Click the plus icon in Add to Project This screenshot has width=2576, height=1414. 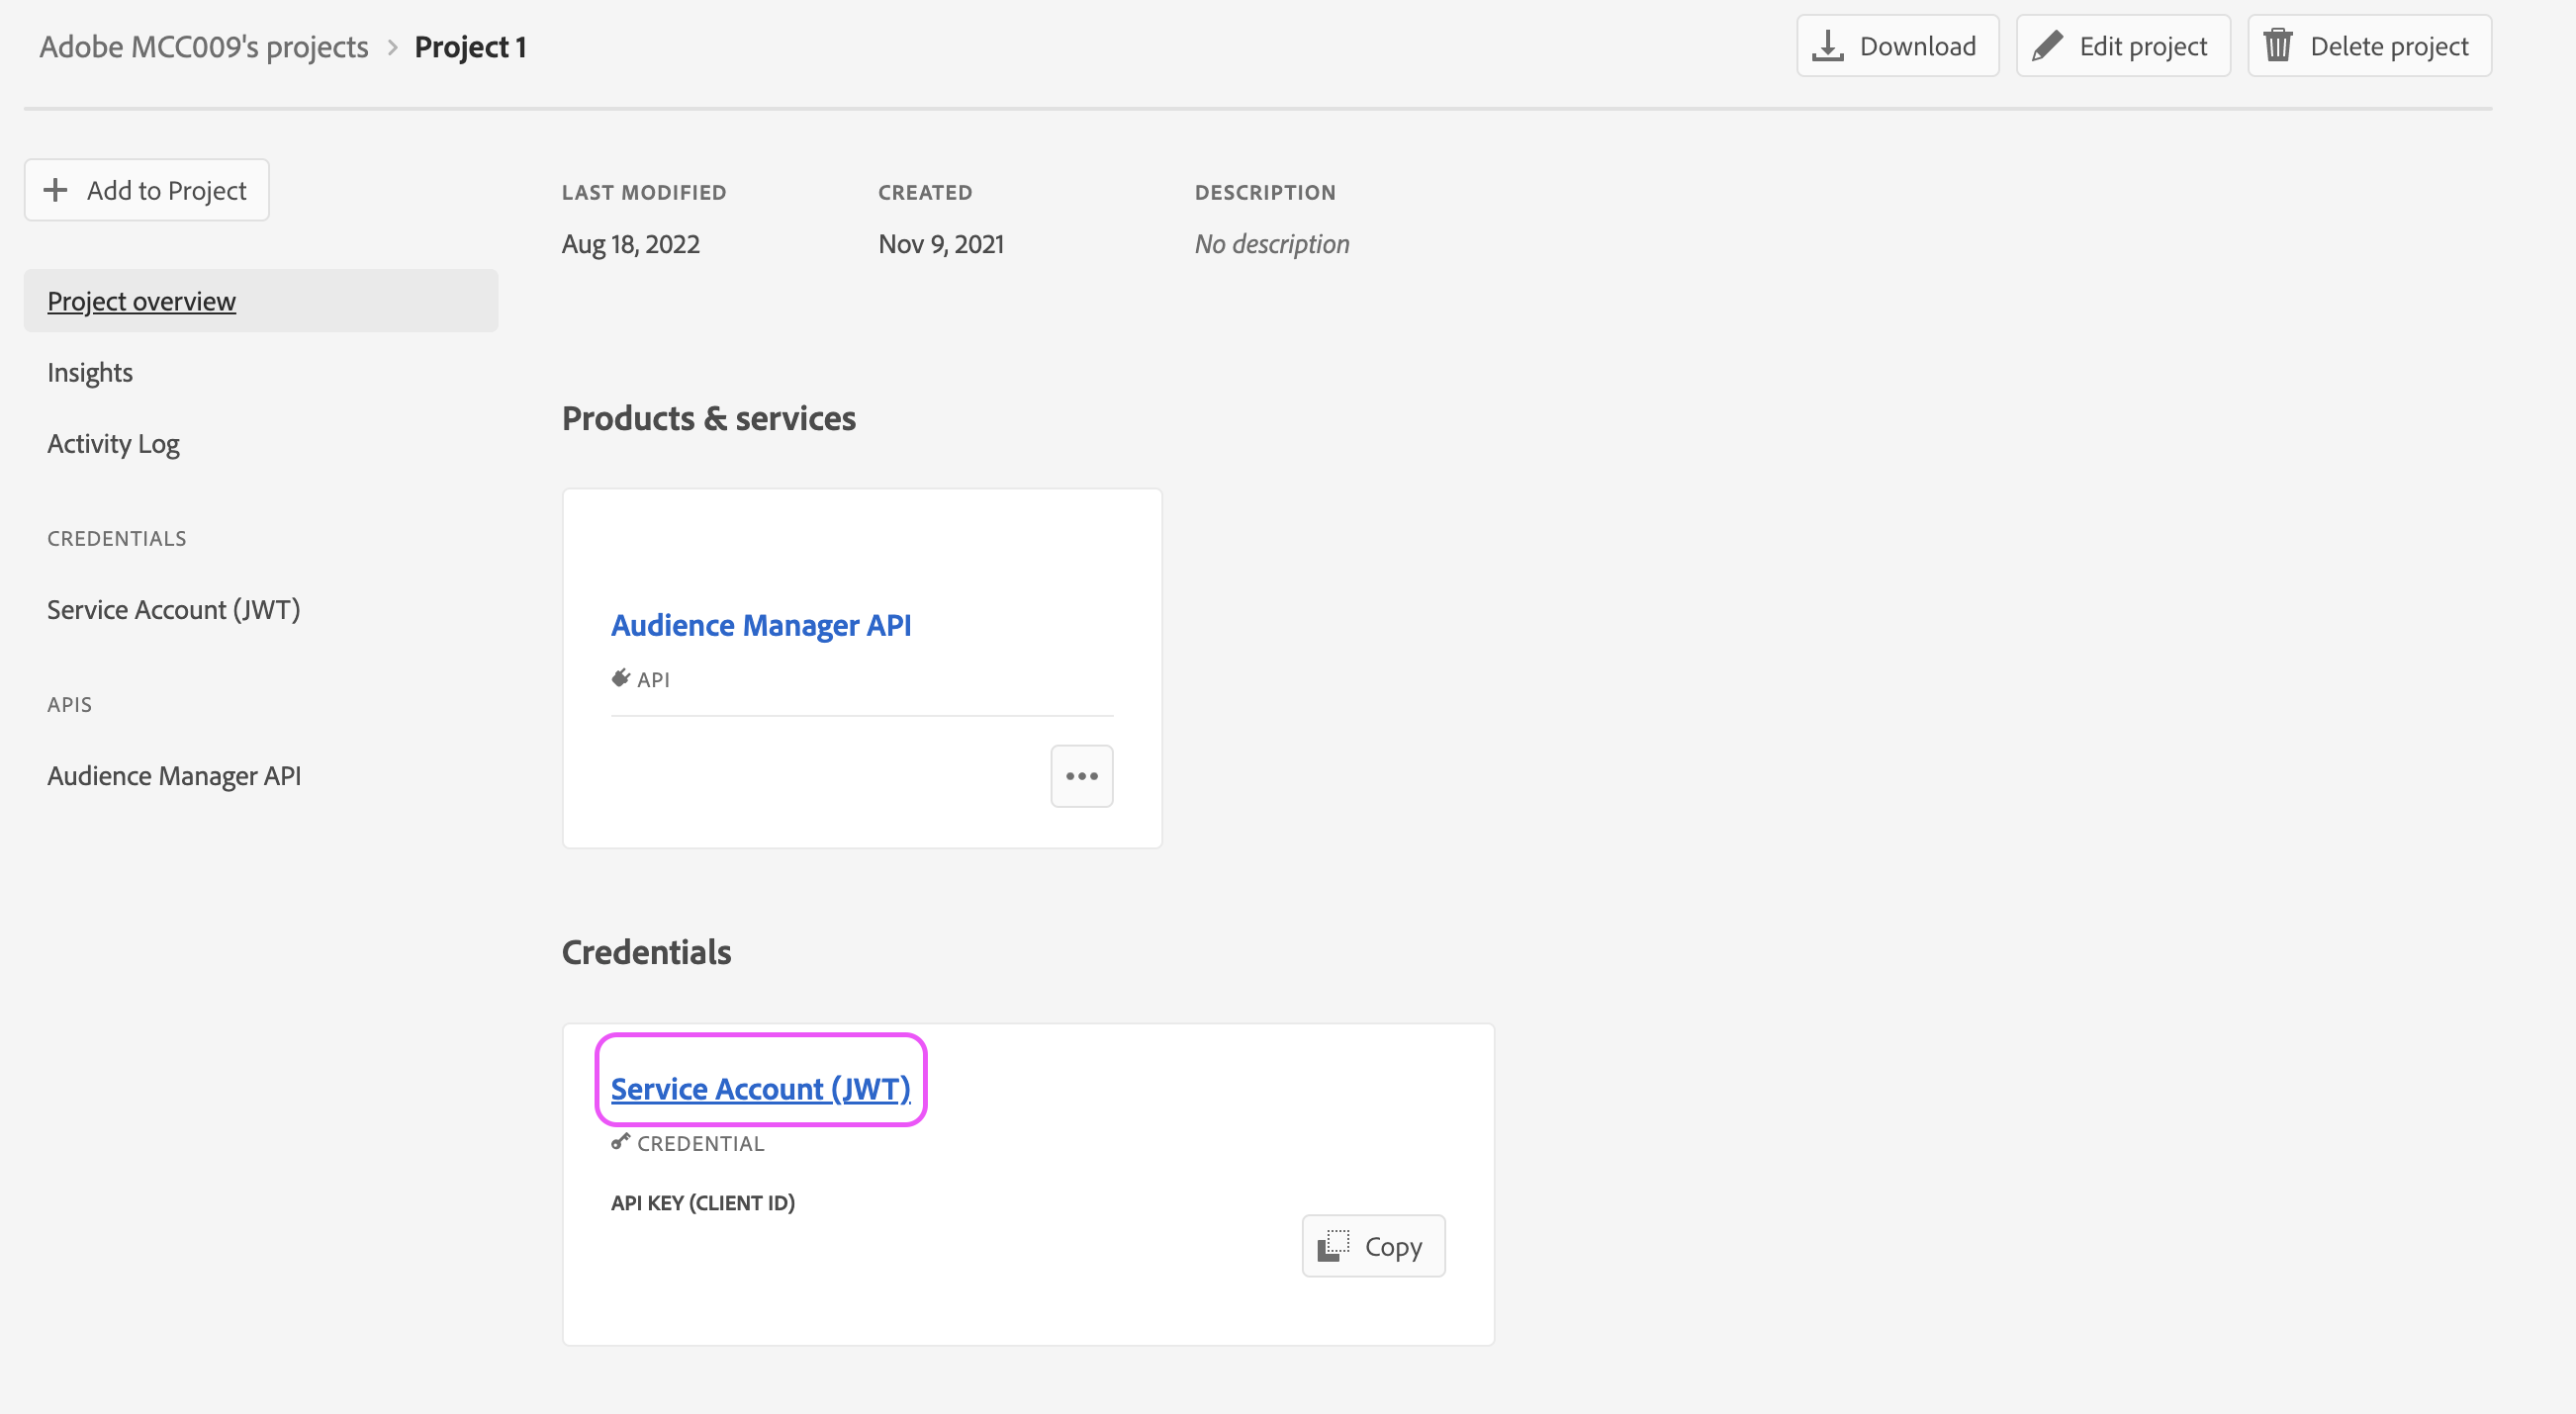click(x=56, y=190)
